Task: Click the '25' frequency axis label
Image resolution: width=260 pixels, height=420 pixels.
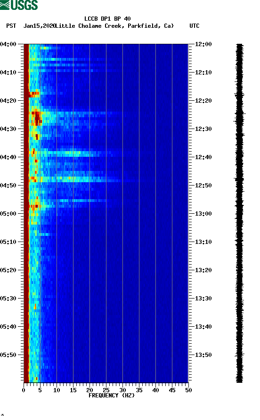Action: [x=106, y=390]
